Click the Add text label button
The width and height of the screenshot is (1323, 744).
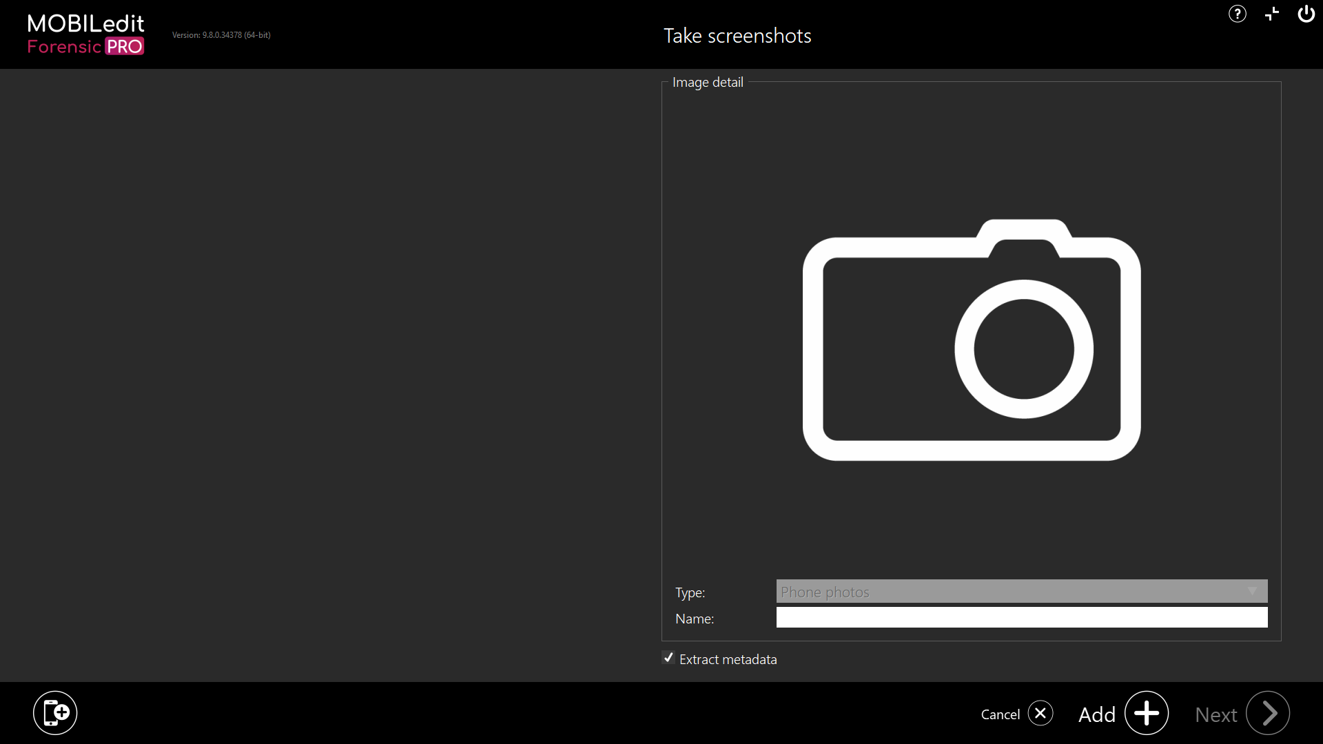pyautogui.click(x=1097, y=714)
